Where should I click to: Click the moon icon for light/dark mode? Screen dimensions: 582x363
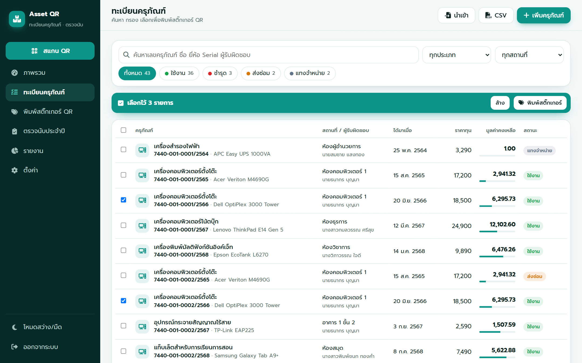tap(15, 327)
